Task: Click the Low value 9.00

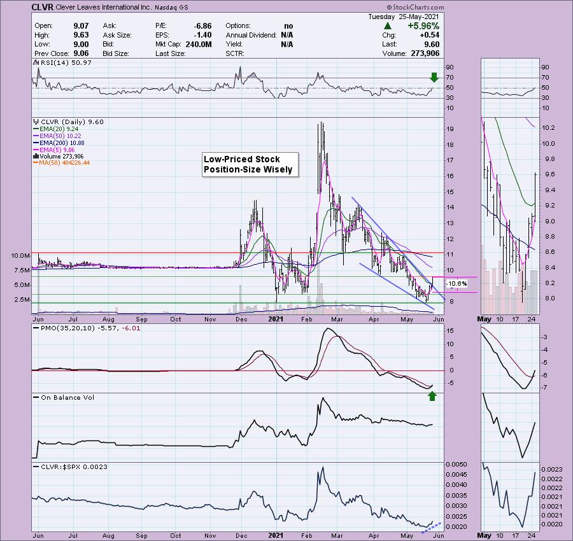Action: pos(81,44)
